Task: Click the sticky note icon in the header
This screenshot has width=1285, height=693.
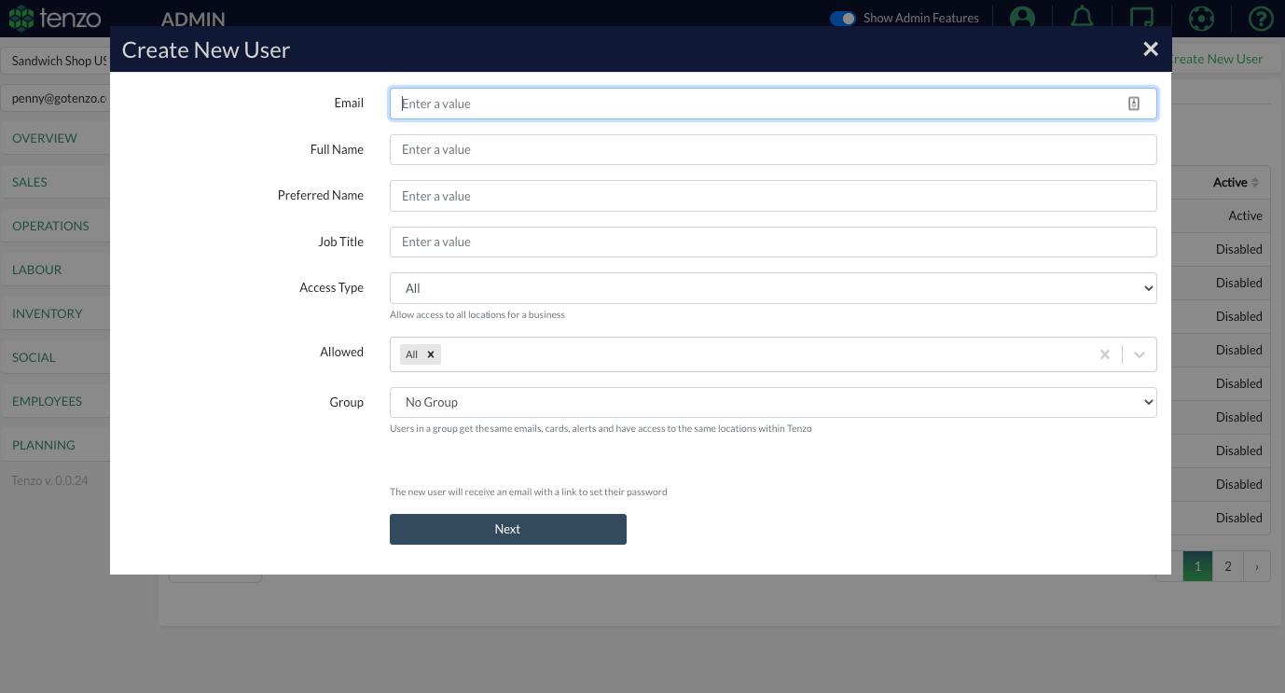Action: tap(1141, 18)
